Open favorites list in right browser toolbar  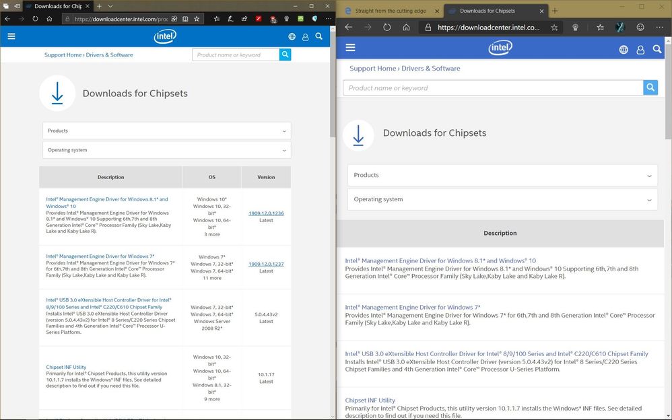pyautogui.click(x=601, y=27)
